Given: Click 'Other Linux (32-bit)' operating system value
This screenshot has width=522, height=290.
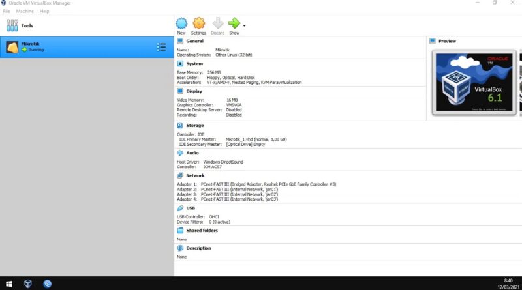Looking at the screenshot, I should [x=234, y=55].
